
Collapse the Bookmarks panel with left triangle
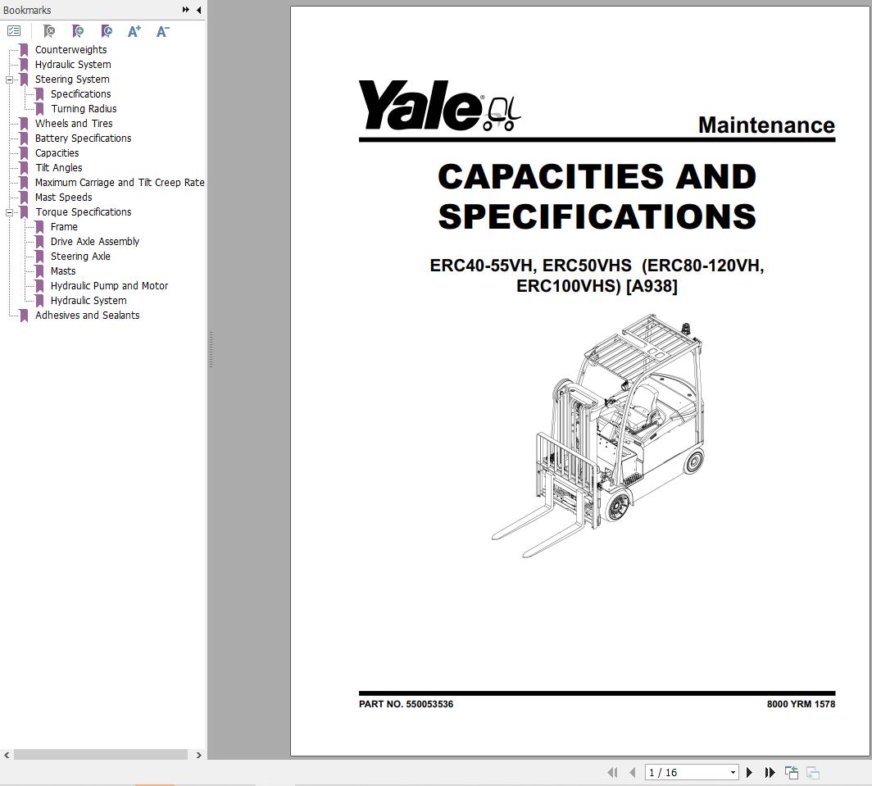coord(198,10)
